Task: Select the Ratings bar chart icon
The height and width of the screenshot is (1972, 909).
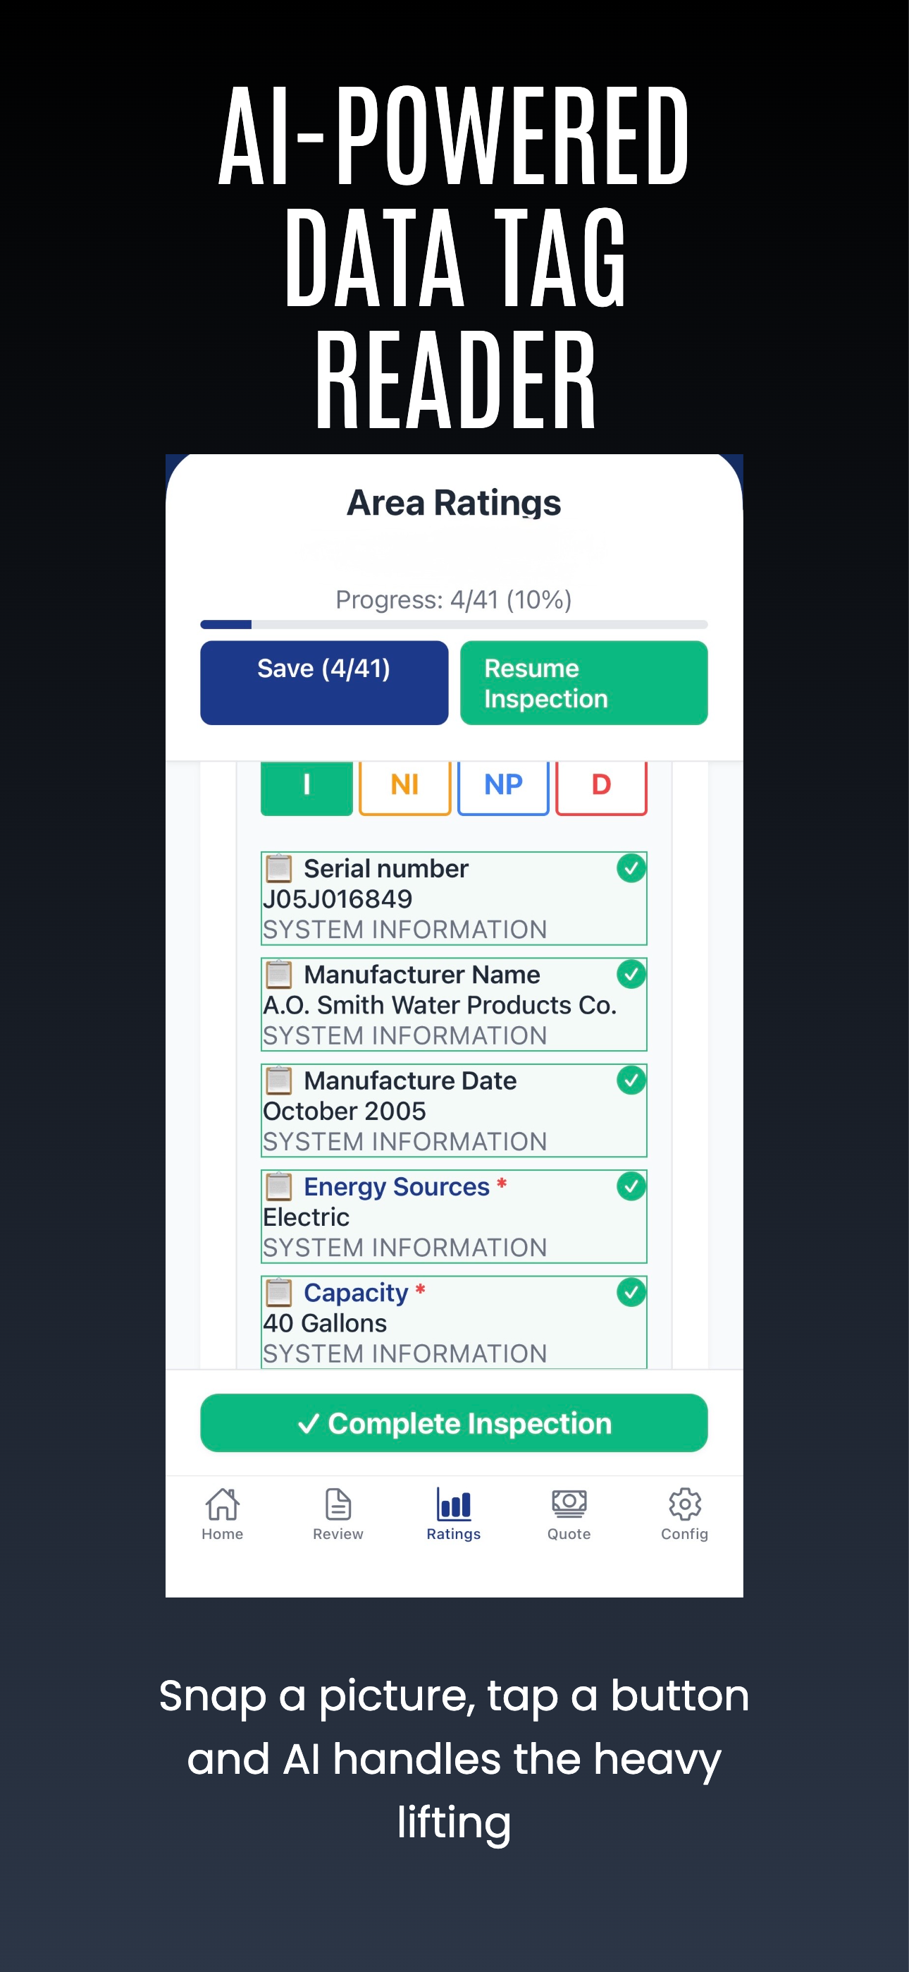Action: tap(454, 1504)
